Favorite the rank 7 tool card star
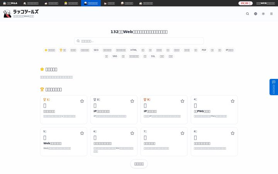This screenshot has width=278, height=174. click(182, 133)
